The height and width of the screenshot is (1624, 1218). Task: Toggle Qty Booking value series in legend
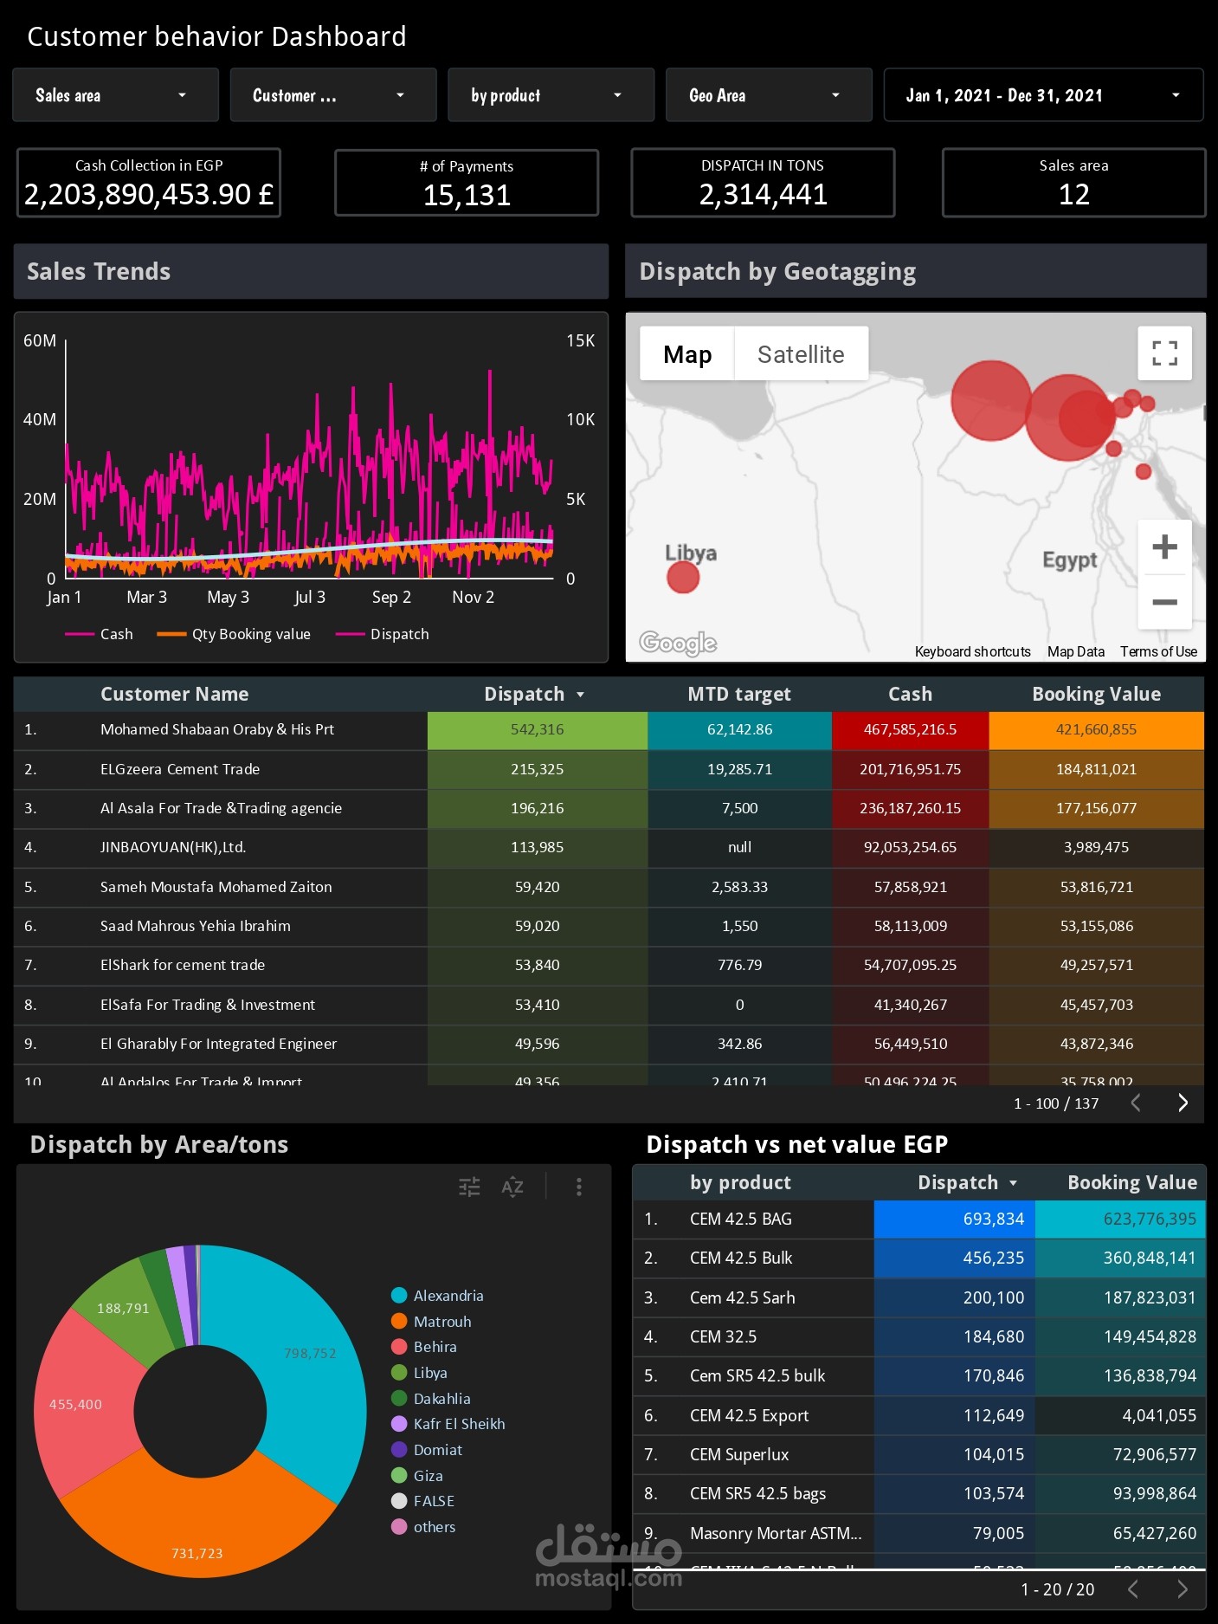[234, 634]
